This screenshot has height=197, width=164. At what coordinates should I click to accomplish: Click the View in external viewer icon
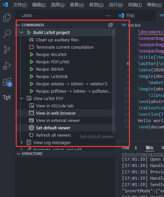(31, 120)
